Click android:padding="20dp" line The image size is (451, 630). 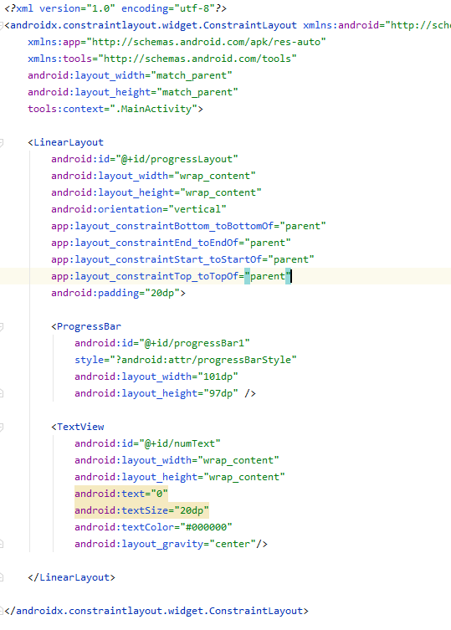118,294
